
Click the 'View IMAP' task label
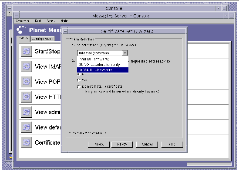coord(48,66)
